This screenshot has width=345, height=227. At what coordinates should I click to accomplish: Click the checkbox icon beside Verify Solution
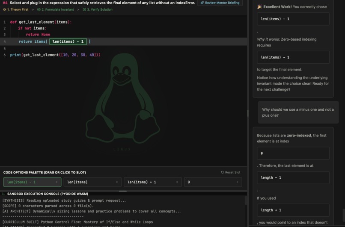(x=84, y=9)
